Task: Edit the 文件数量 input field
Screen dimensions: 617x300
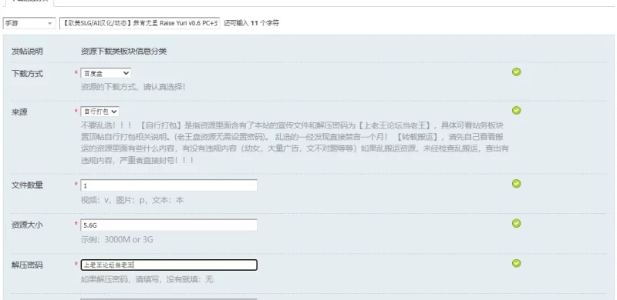Action: point(169,185)
